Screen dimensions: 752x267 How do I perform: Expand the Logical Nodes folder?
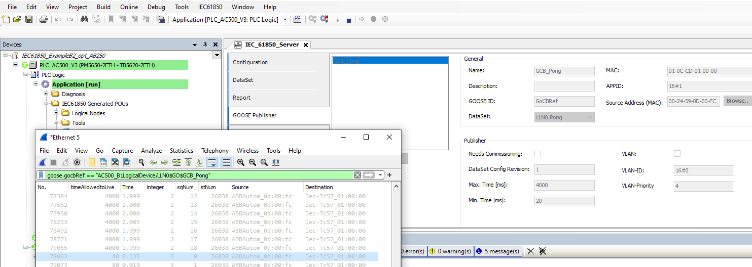[56, 113]
